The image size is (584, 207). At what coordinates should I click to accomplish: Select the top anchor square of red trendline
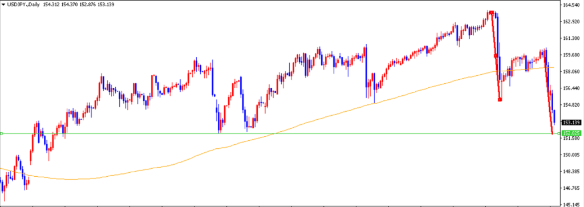492,13
